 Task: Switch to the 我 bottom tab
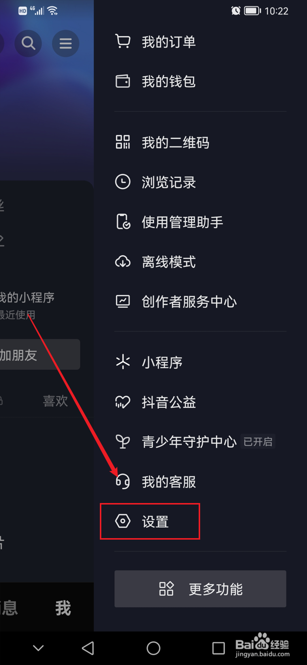63,608
